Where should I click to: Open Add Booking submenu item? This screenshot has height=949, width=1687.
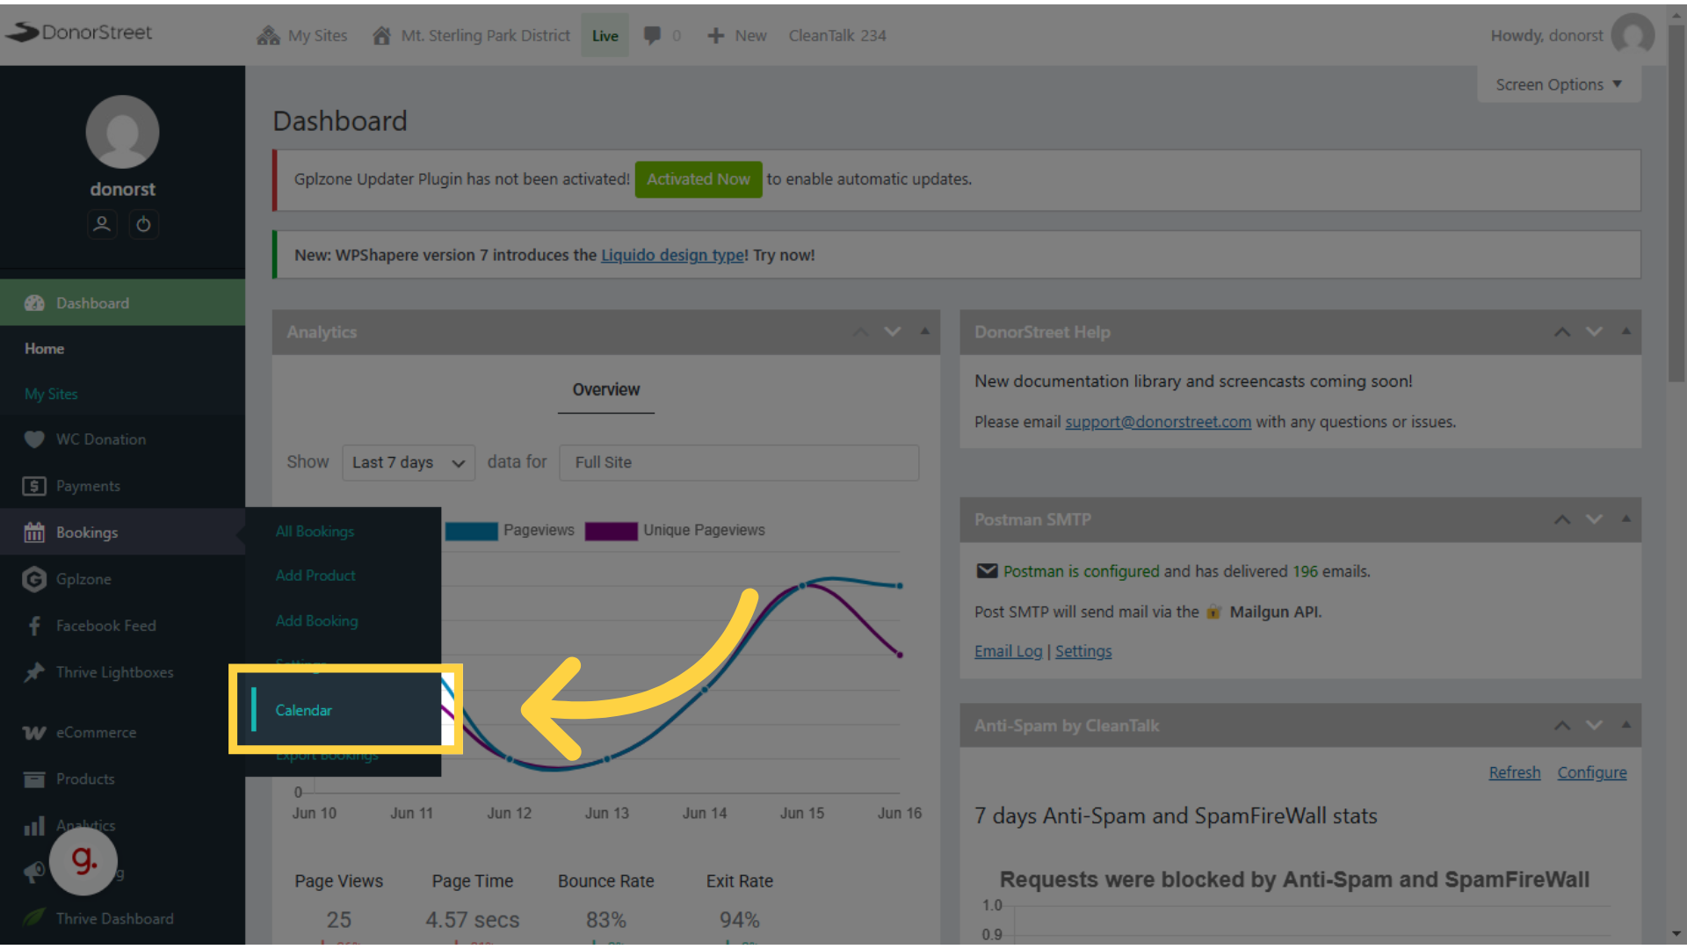[x=316, y=621]
